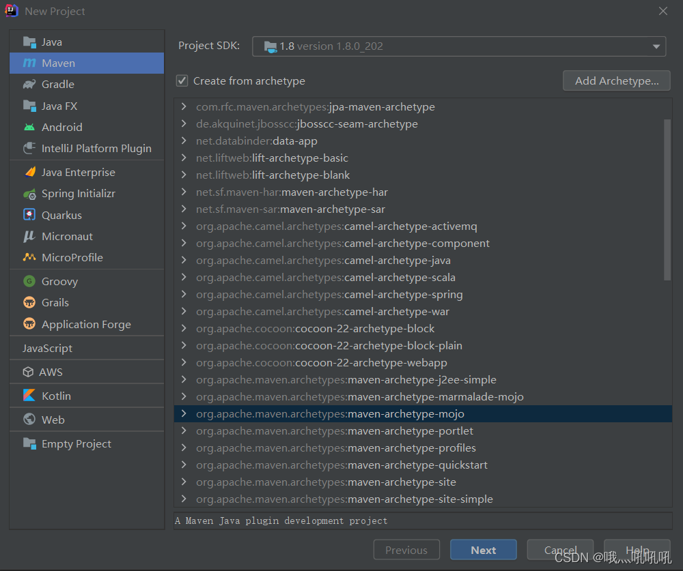Click the MicroProfile icon
The width and height of the screenshot is (683, 571).
[x=29, y=257]
